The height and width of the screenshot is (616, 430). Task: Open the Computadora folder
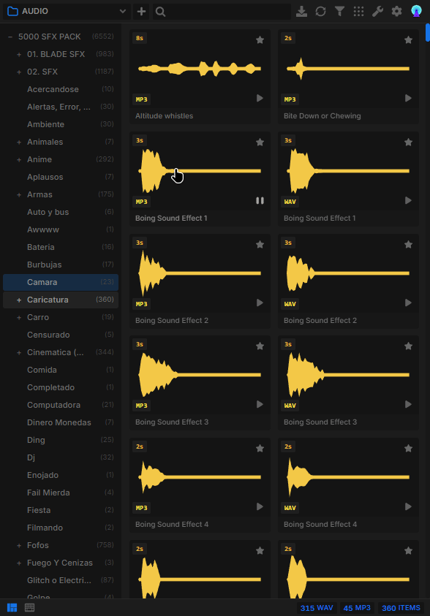61,405
